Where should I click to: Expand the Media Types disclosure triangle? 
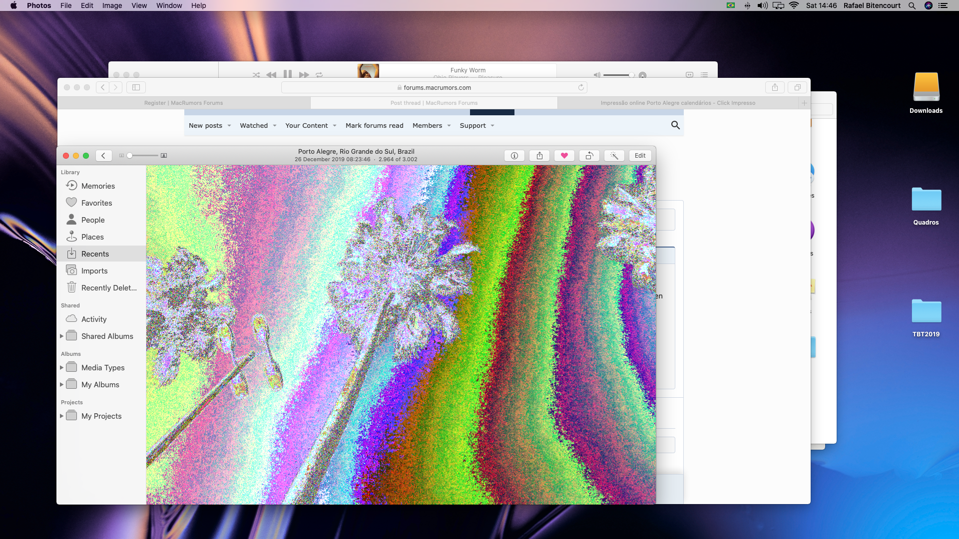pyautogui.click(x=61, y=368)
